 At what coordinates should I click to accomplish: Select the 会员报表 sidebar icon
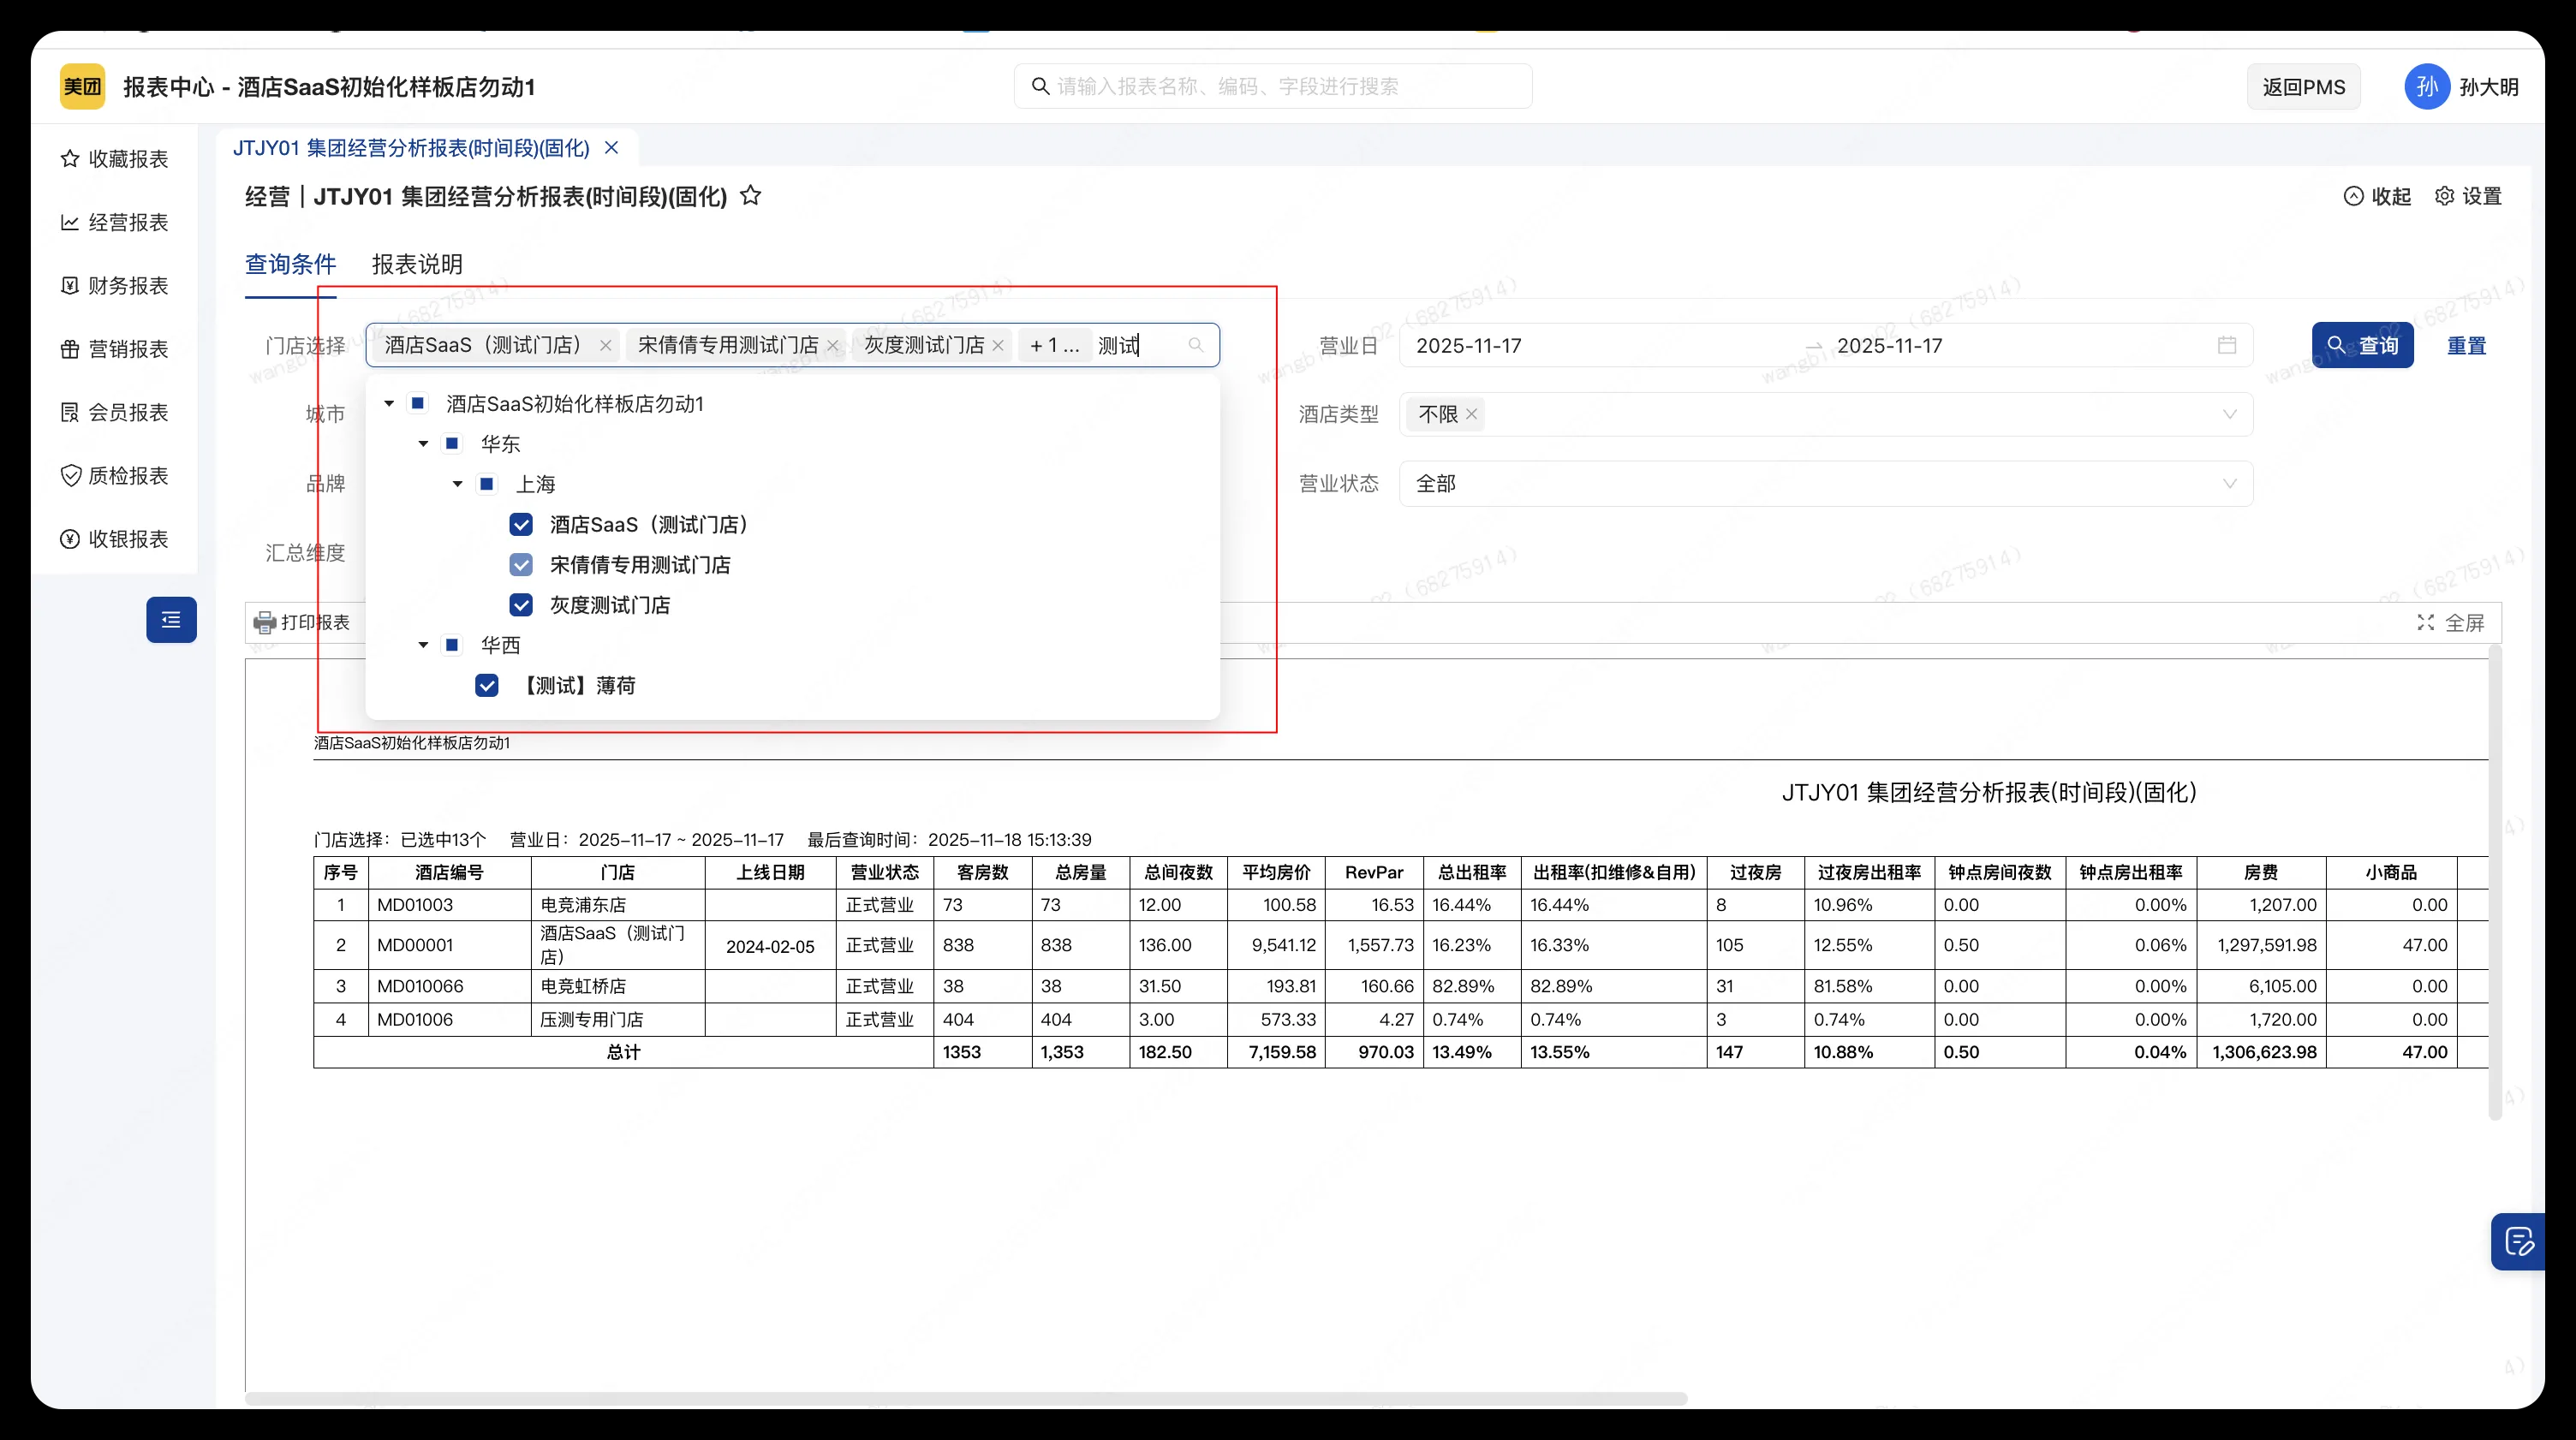tap(69, 412)
